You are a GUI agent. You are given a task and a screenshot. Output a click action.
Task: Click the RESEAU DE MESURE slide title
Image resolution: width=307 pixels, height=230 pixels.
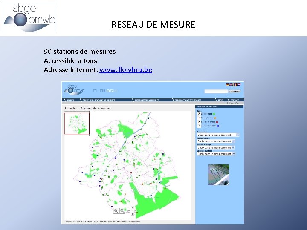(153, 25)
